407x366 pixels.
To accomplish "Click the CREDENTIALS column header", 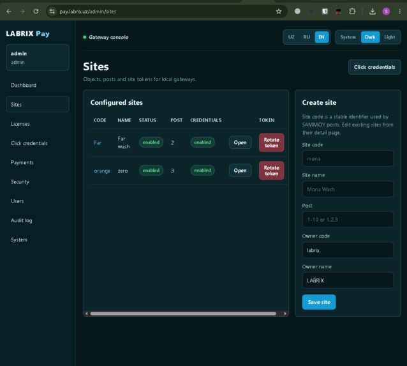I will pyautogui.click(x=206, y=120).
